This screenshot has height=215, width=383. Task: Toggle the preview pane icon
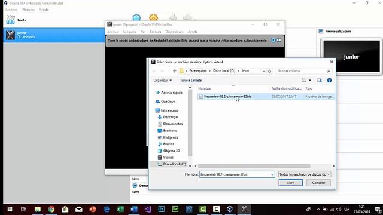319,80
